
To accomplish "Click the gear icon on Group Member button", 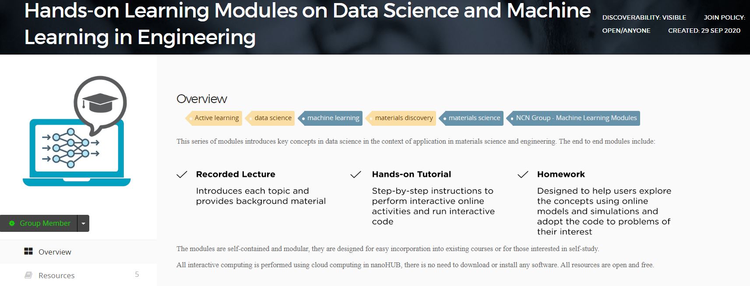I will click(x=12, y=223).
